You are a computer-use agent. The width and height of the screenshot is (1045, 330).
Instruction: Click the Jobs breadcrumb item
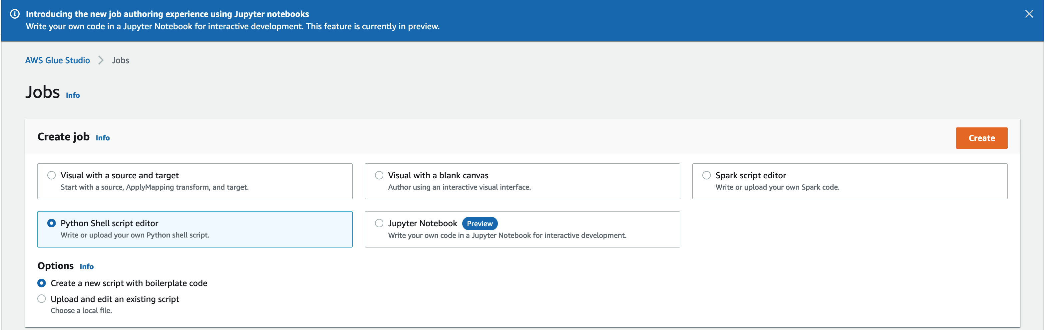point(121,61)
